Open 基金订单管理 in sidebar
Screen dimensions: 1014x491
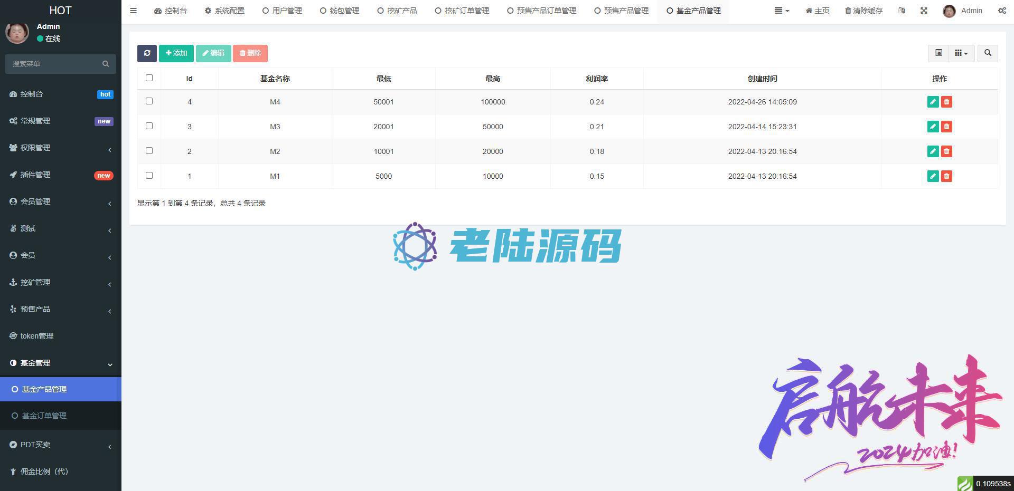(61, 416)
